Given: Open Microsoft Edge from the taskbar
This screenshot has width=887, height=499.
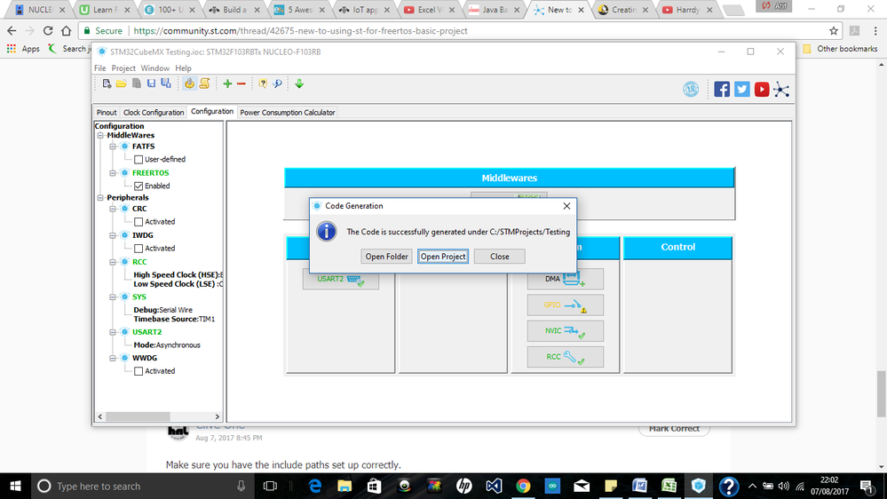Looking at the screenshot, I should click(315, 486).
